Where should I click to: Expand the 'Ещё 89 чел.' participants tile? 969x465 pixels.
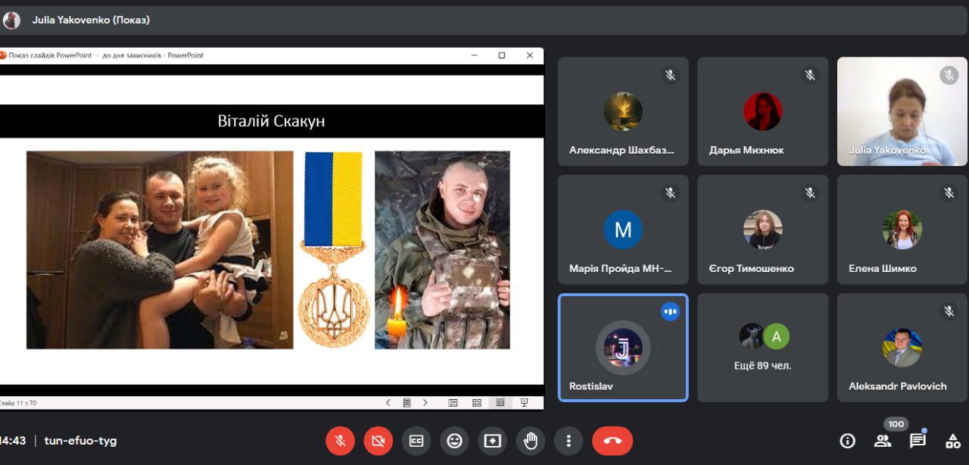(x=762, y=348)
